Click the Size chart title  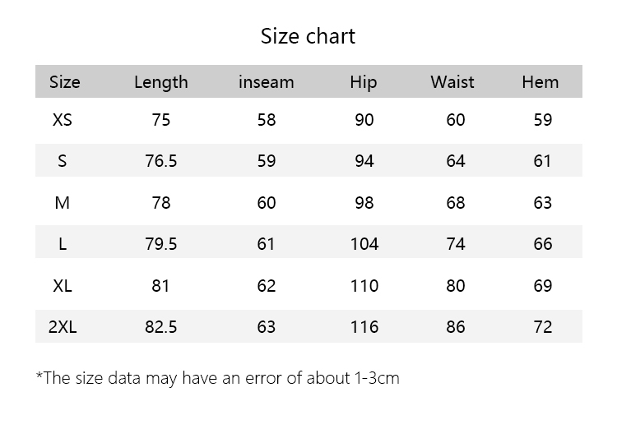(308, 36)
